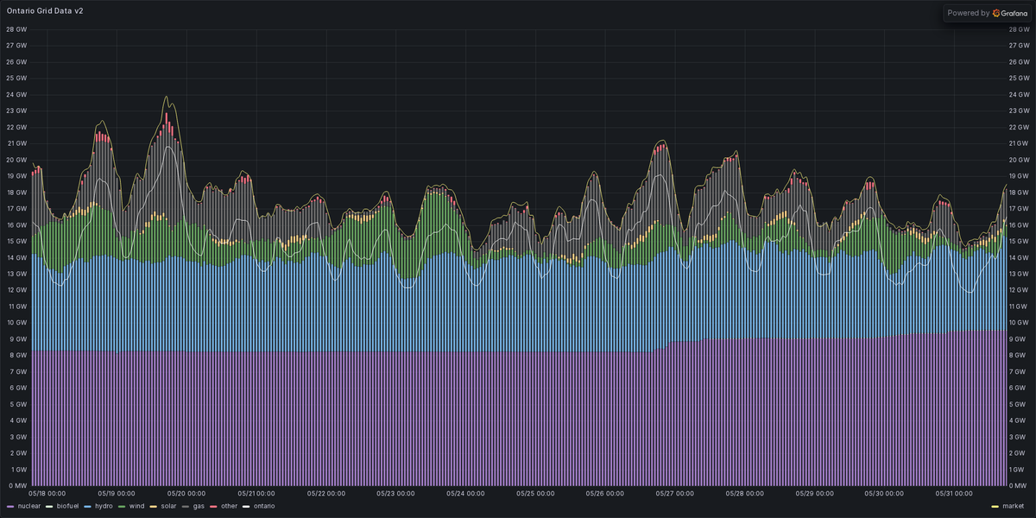This screenshot has width=1036, height=518.
Task: Click the 10 GW label on left axis
Action: point(16,322)
